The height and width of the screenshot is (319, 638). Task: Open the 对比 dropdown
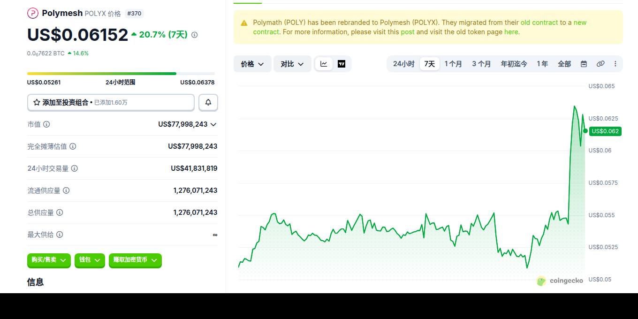point(292,64)
